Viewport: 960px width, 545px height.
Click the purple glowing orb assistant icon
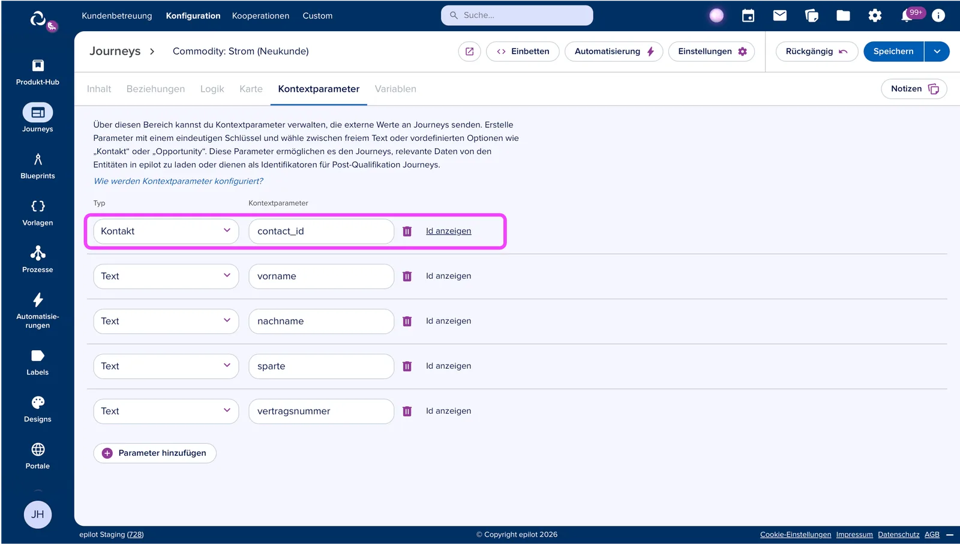click(716, 16)
